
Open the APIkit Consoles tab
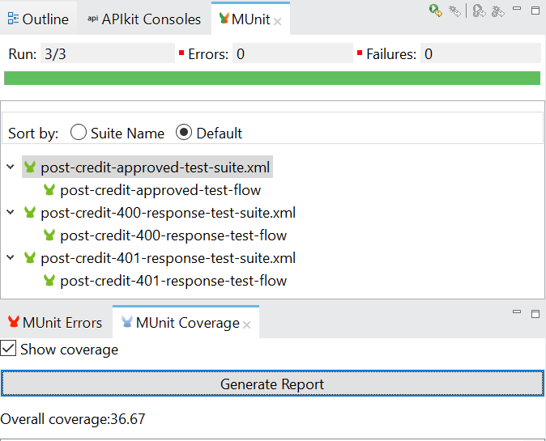[x=144, y=19]
